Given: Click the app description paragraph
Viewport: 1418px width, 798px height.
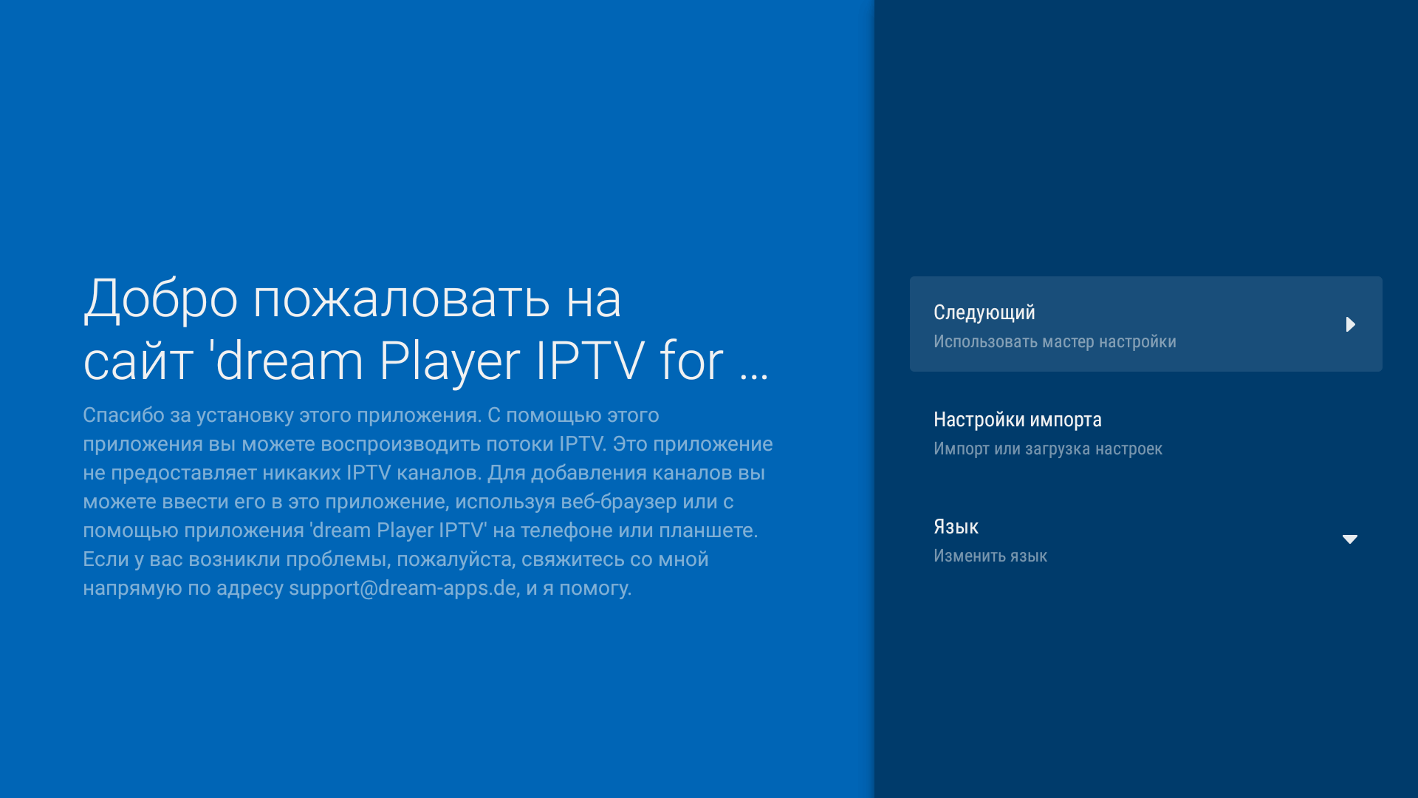Looking at the screenshot, I should (427, 501).
